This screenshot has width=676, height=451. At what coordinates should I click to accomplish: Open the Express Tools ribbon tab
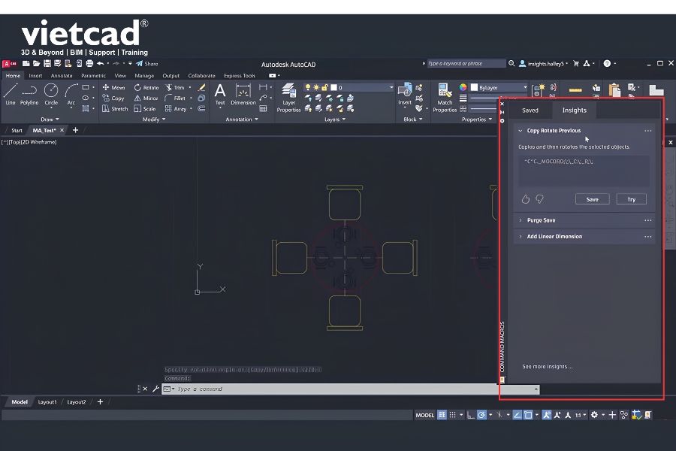pyautogui.click(x=240, y=75)
